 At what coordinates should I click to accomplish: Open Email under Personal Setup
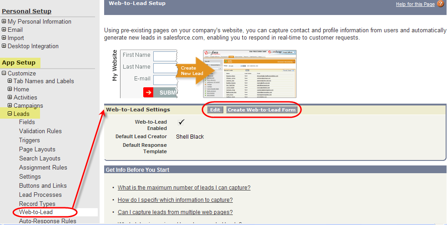(x=15, y=30)
